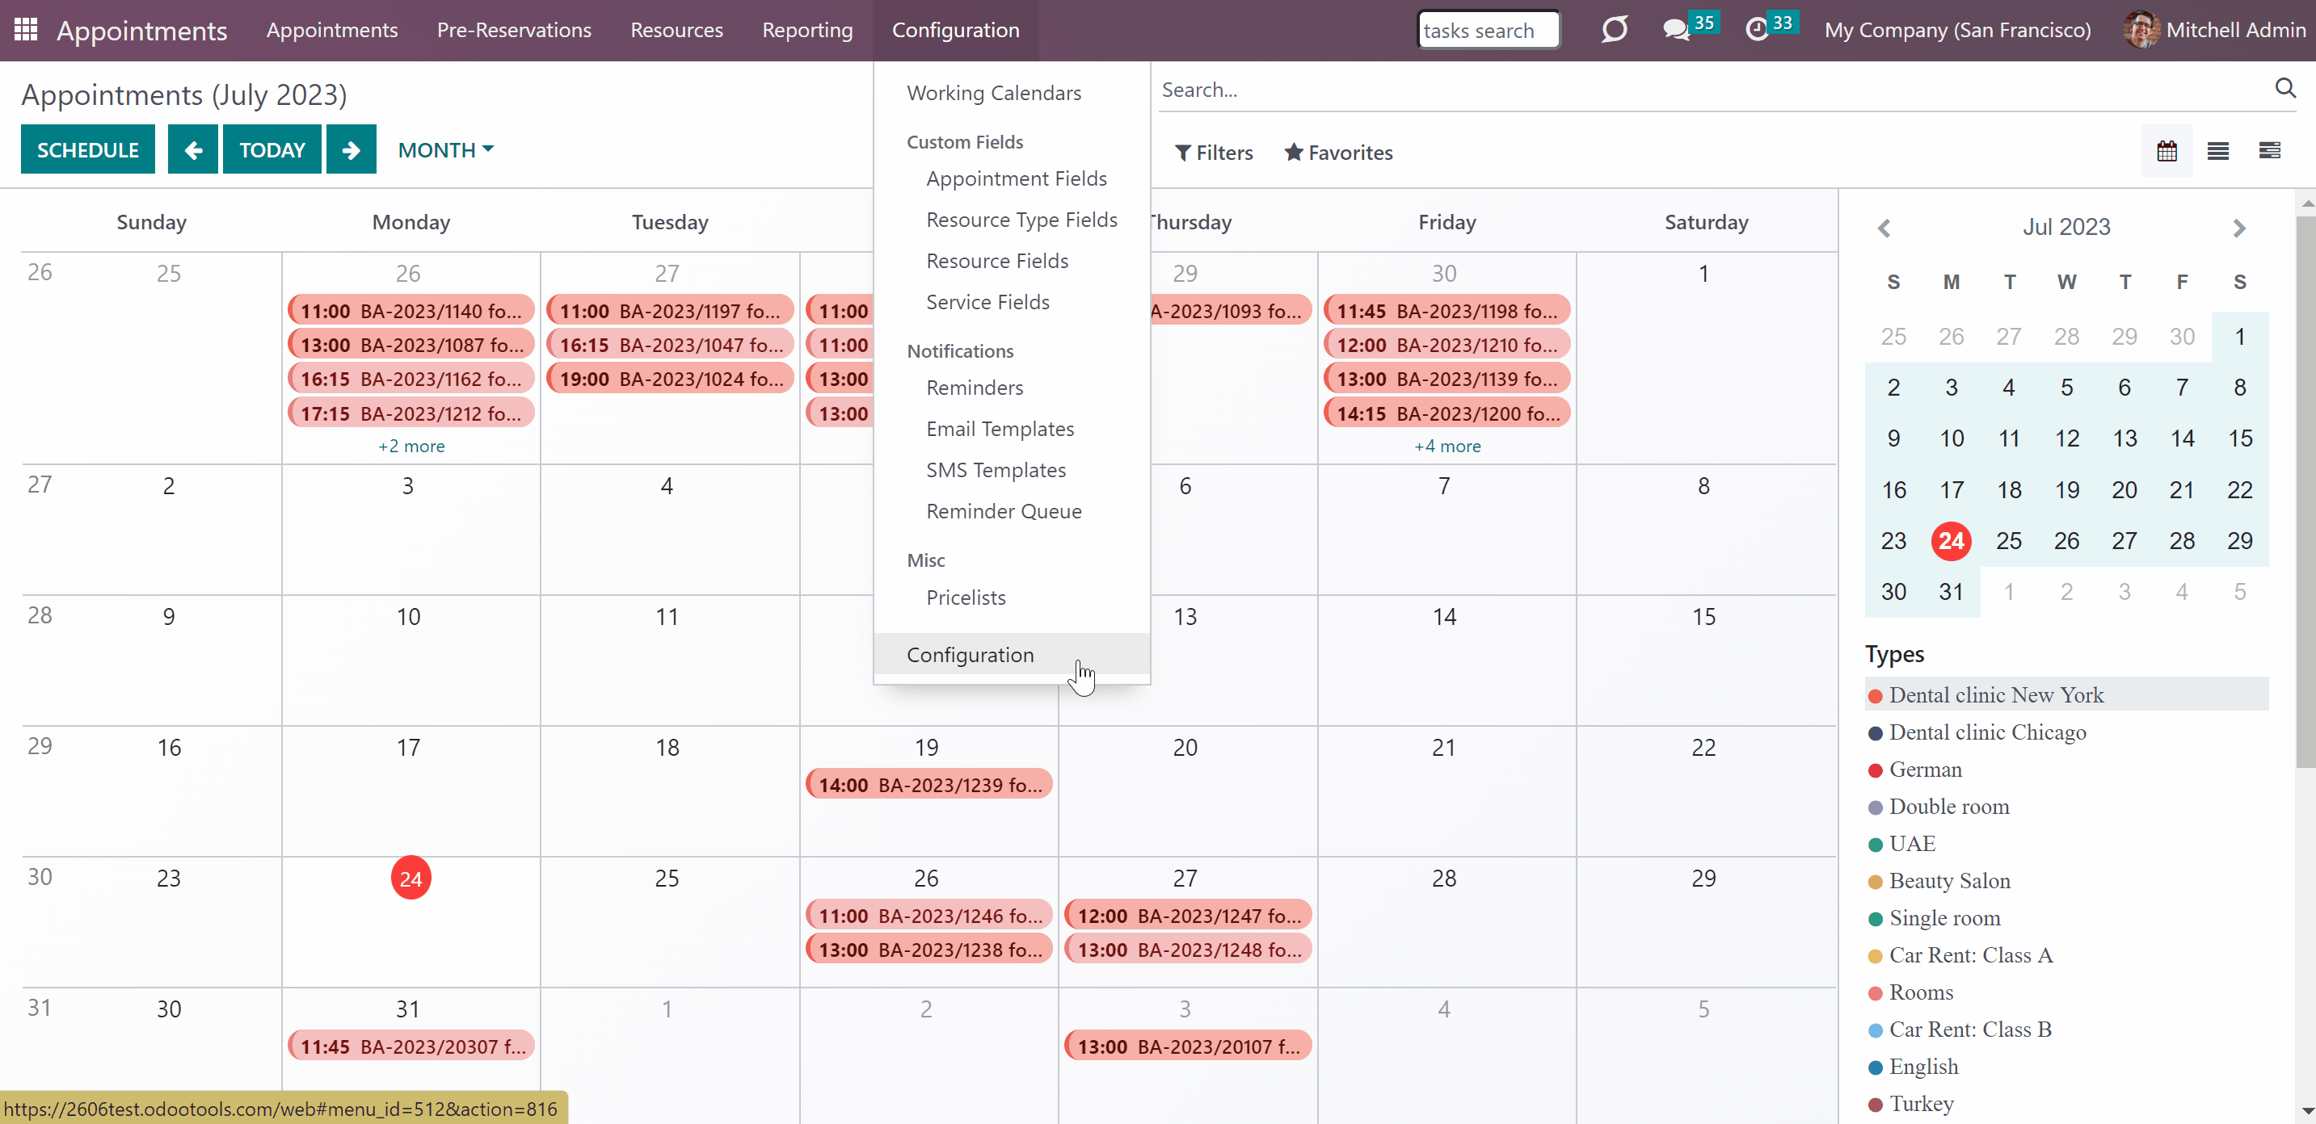2316x1124 pixels.
Task: Toggle Rooms type filter
Action: tap(2066, 992)
